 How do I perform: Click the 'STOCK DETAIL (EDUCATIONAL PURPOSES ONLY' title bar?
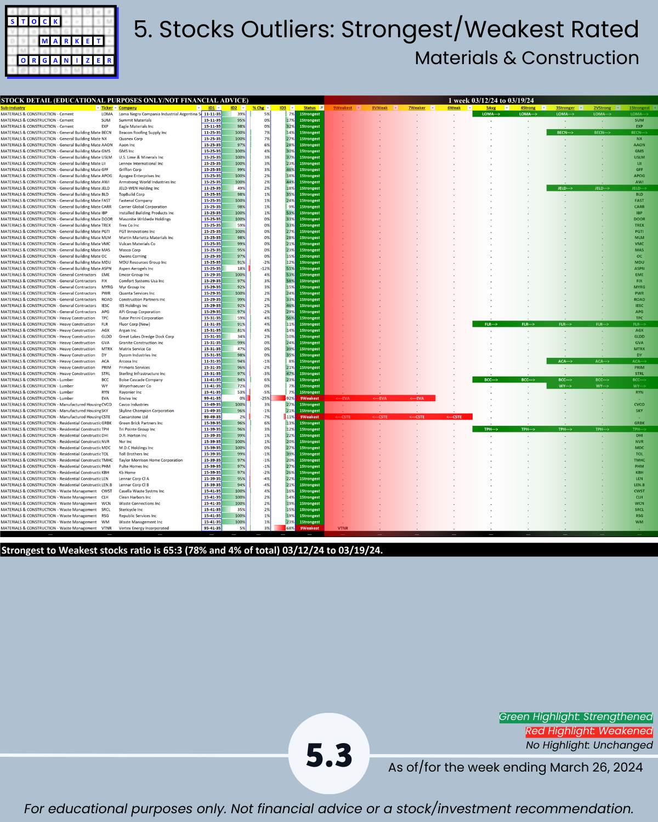[x=162, y=100]
